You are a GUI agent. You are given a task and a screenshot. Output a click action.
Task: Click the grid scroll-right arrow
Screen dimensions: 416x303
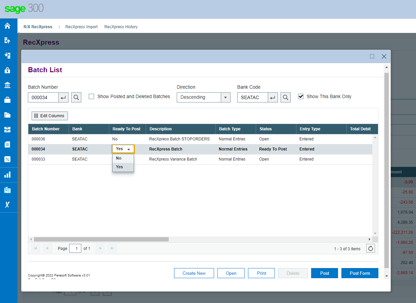tap(370, 239)
